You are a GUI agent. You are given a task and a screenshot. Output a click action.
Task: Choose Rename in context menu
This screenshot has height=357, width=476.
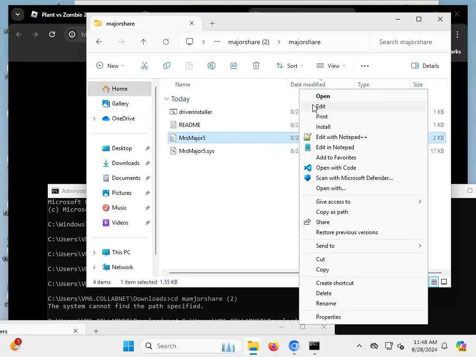click(364, 304)
